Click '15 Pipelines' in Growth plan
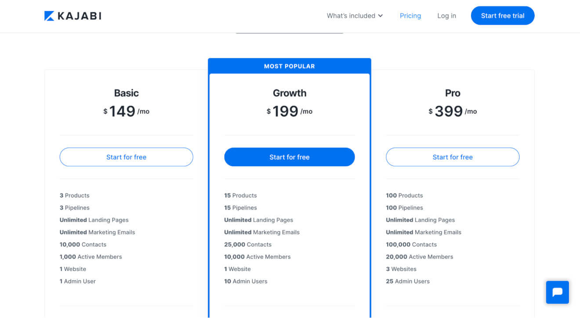This screenshot has width=580, height=318. point(240,208)
